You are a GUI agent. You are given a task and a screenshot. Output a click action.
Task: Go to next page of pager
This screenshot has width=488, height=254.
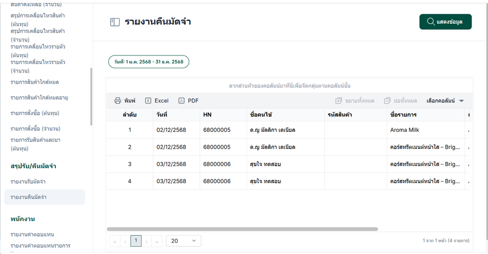point(146,241)
